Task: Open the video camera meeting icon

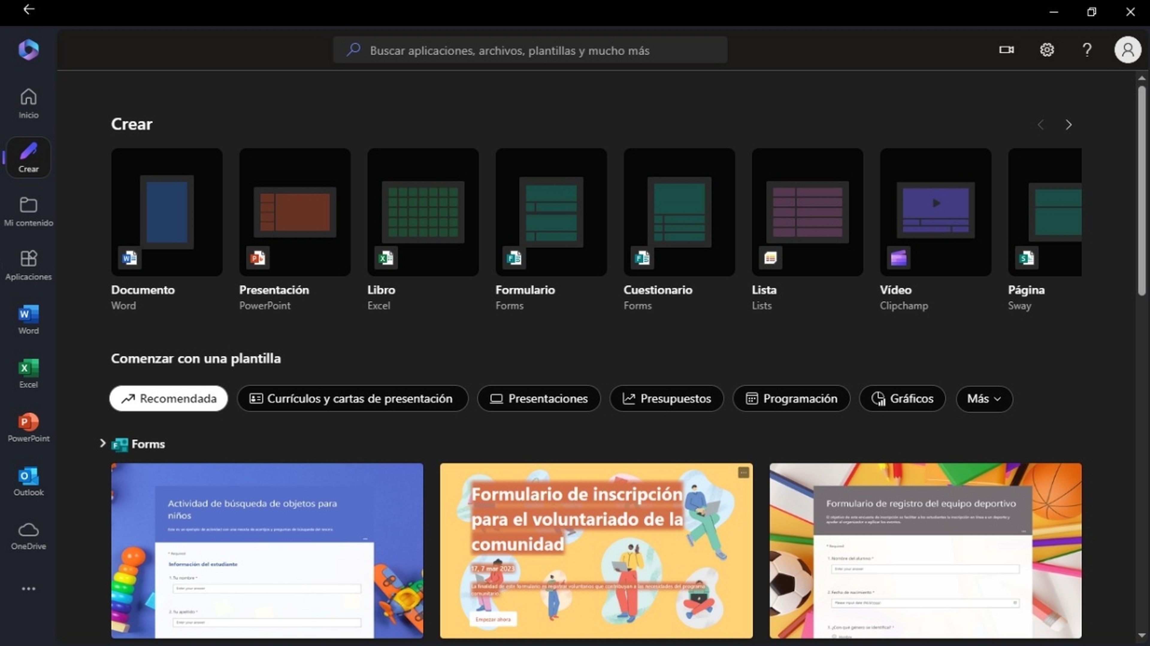Action: pyautogui.click(x=1006, y=49)
